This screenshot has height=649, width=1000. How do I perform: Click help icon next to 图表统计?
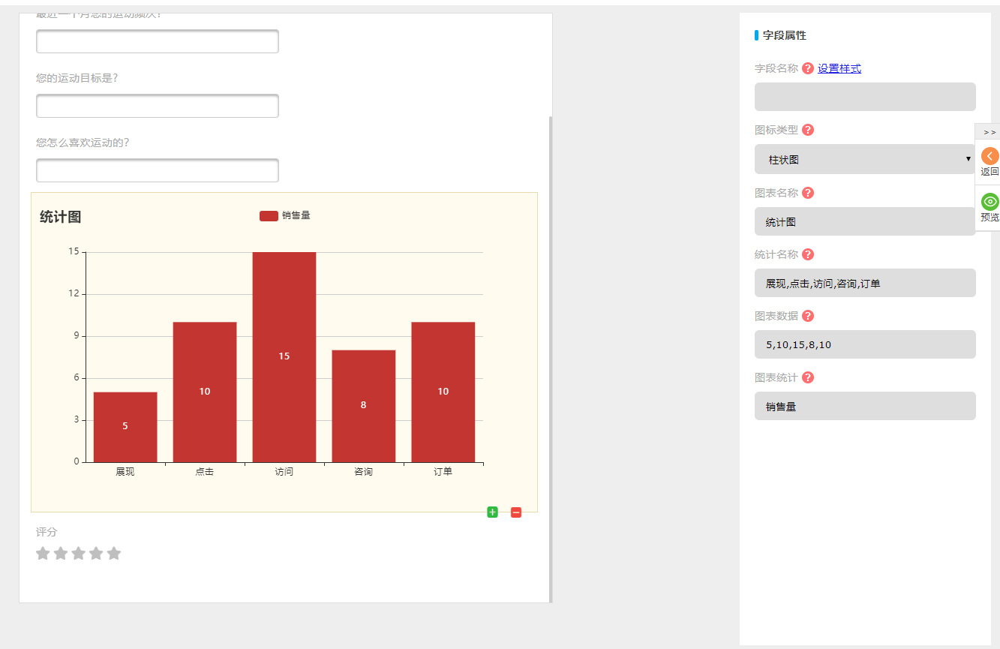click(808, 377)
